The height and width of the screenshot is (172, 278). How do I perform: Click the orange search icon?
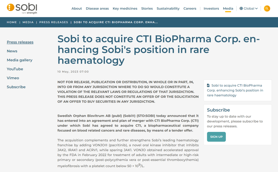[267, 8]
